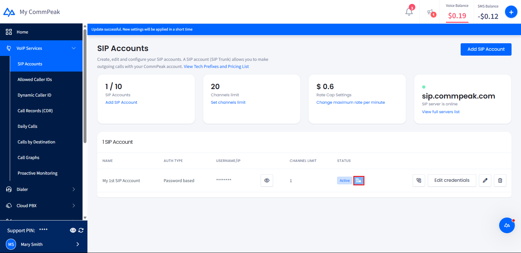
Task: Expand the Cloud PBX menu chevron
Action: 74,206
